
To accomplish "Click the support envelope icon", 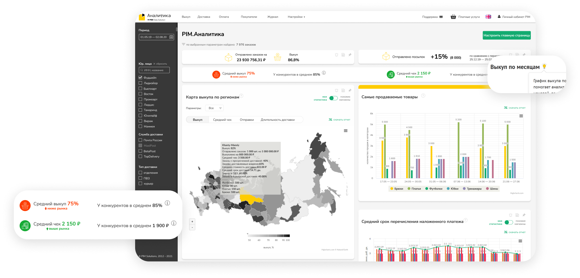I will point(441,17).
